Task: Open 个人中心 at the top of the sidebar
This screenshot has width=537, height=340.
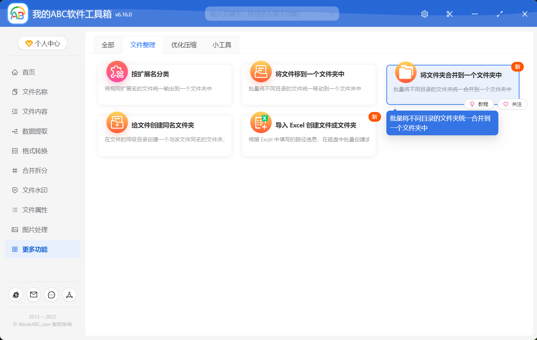Action: pyautogui.click(x=42, y=43)
